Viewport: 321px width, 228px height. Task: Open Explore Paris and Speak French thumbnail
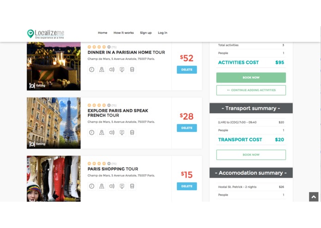click(54, 123)
